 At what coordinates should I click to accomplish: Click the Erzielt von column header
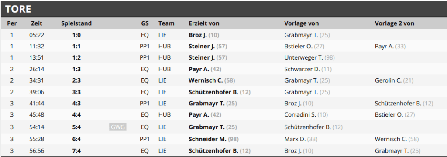point(204,23)
